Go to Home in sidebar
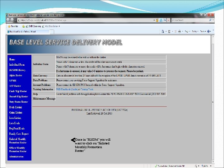Screen dimensions: 224x168 12,59
